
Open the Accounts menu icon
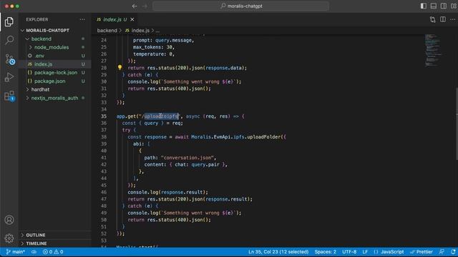click(x=9, y=220)
